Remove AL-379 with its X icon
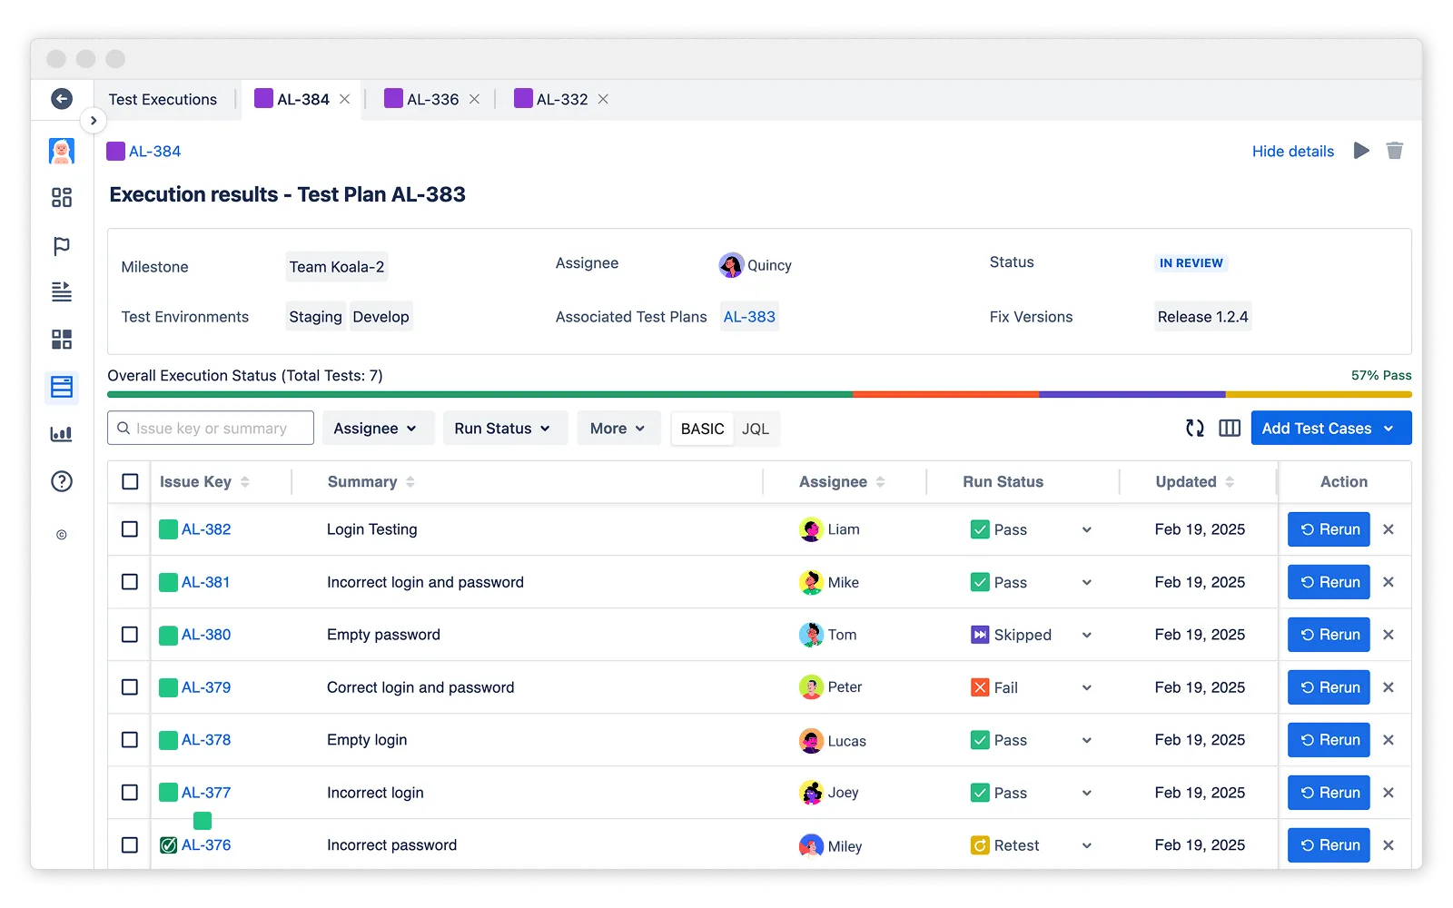The image size is (1453, 908). pos(1389,687)
